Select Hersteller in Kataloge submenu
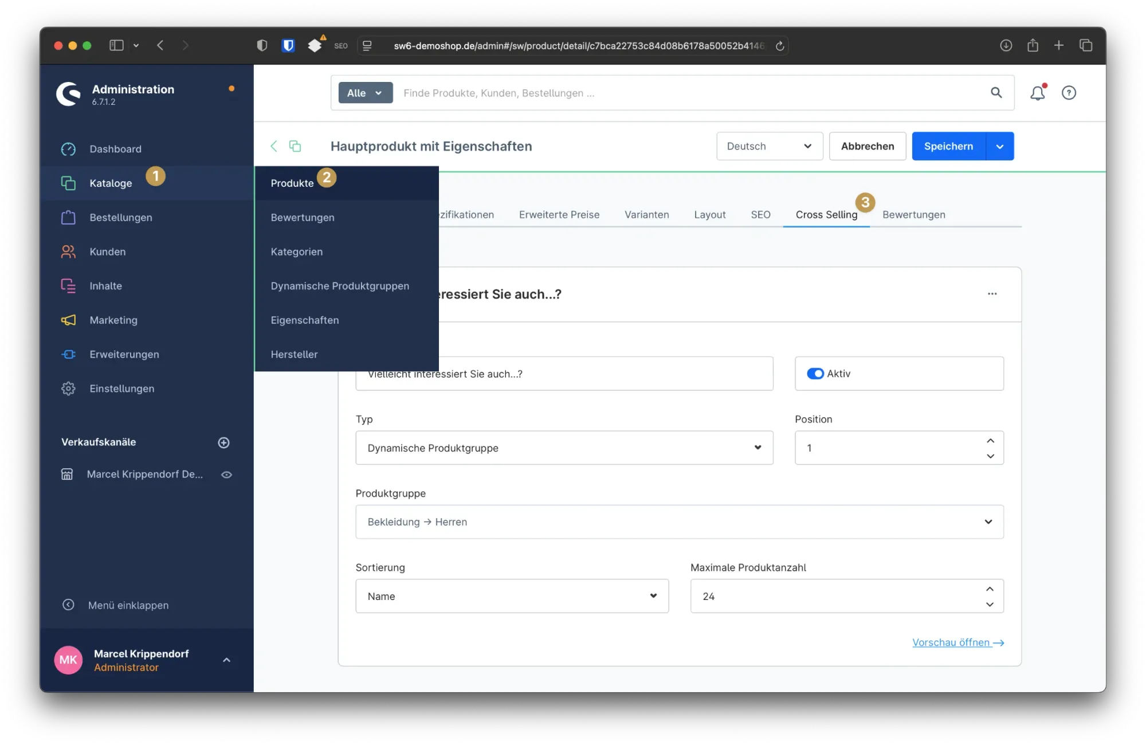Viewport: 1146px width, 745px height. point(294,354)
